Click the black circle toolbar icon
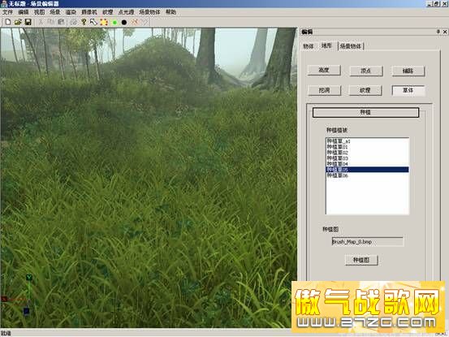 click(x=124, y=23)
